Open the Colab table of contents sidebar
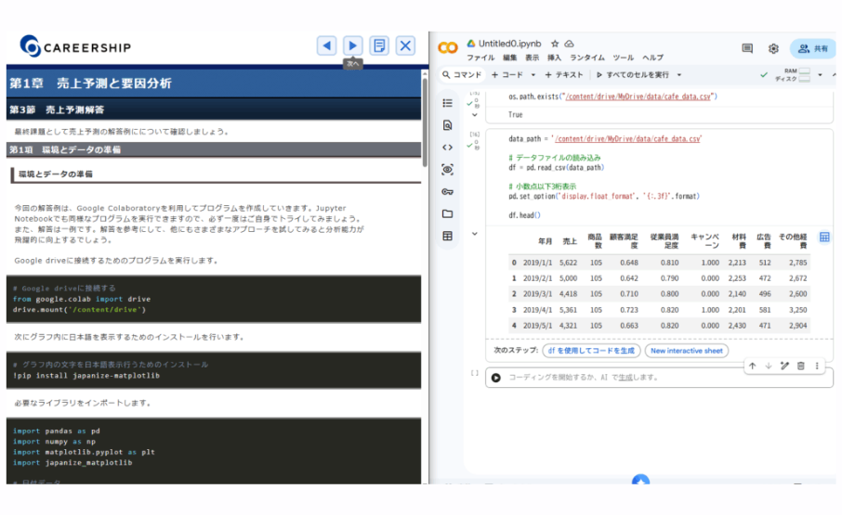Screen dimensions: 842x515 pos(448,103)
